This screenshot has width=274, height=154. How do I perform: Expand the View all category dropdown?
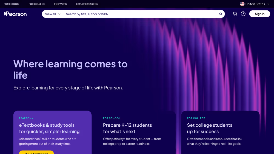[53, 14]
